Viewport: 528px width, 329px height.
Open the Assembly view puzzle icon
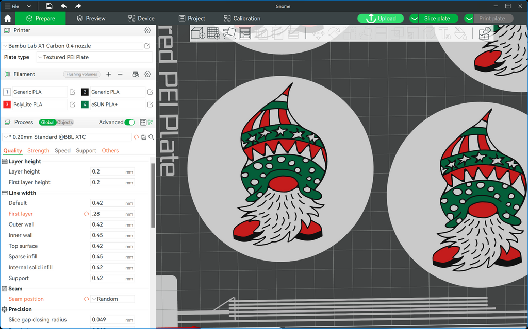(485, 33)
